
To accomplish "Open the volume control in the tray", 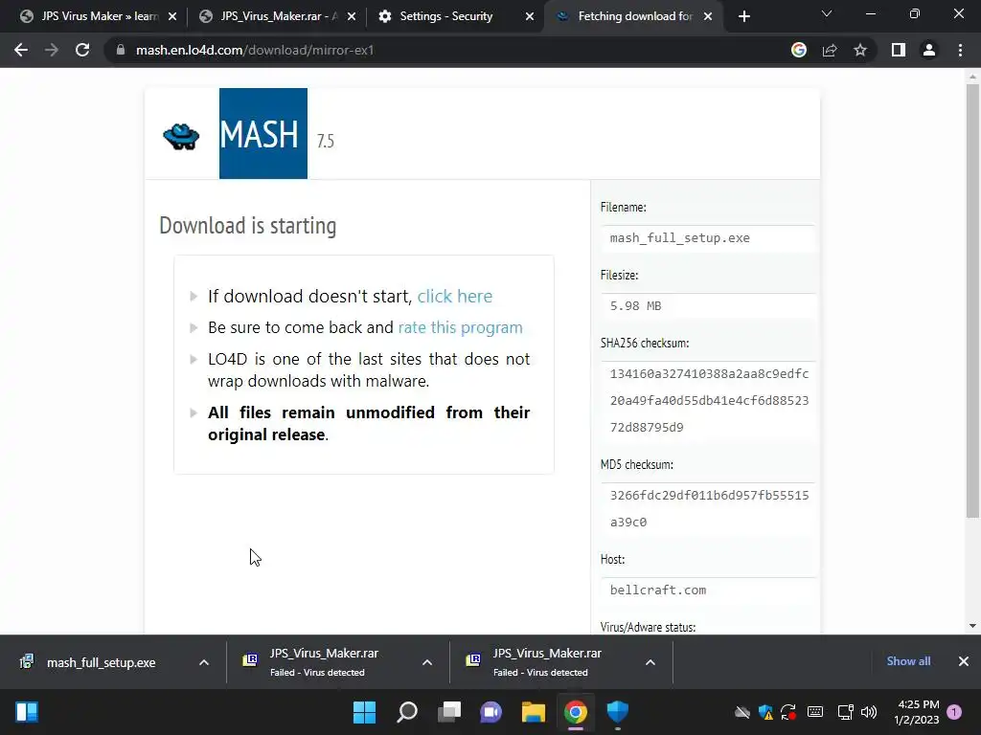I will click(x=869, y=712).
